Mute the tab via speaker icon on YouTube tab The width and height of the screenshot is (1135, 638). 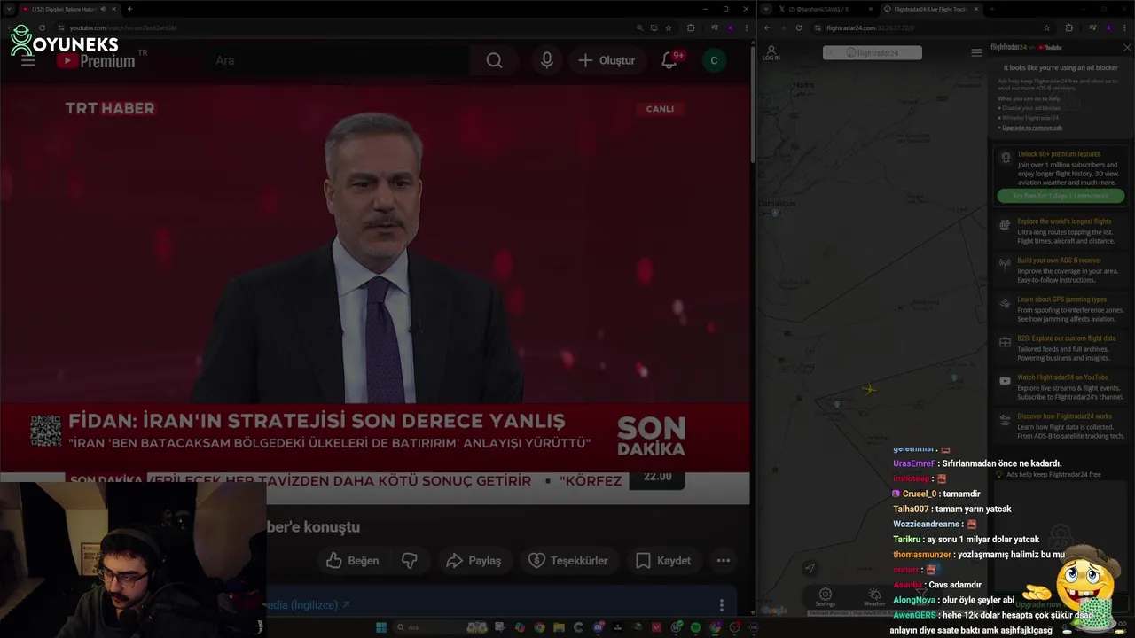point(103,9)
